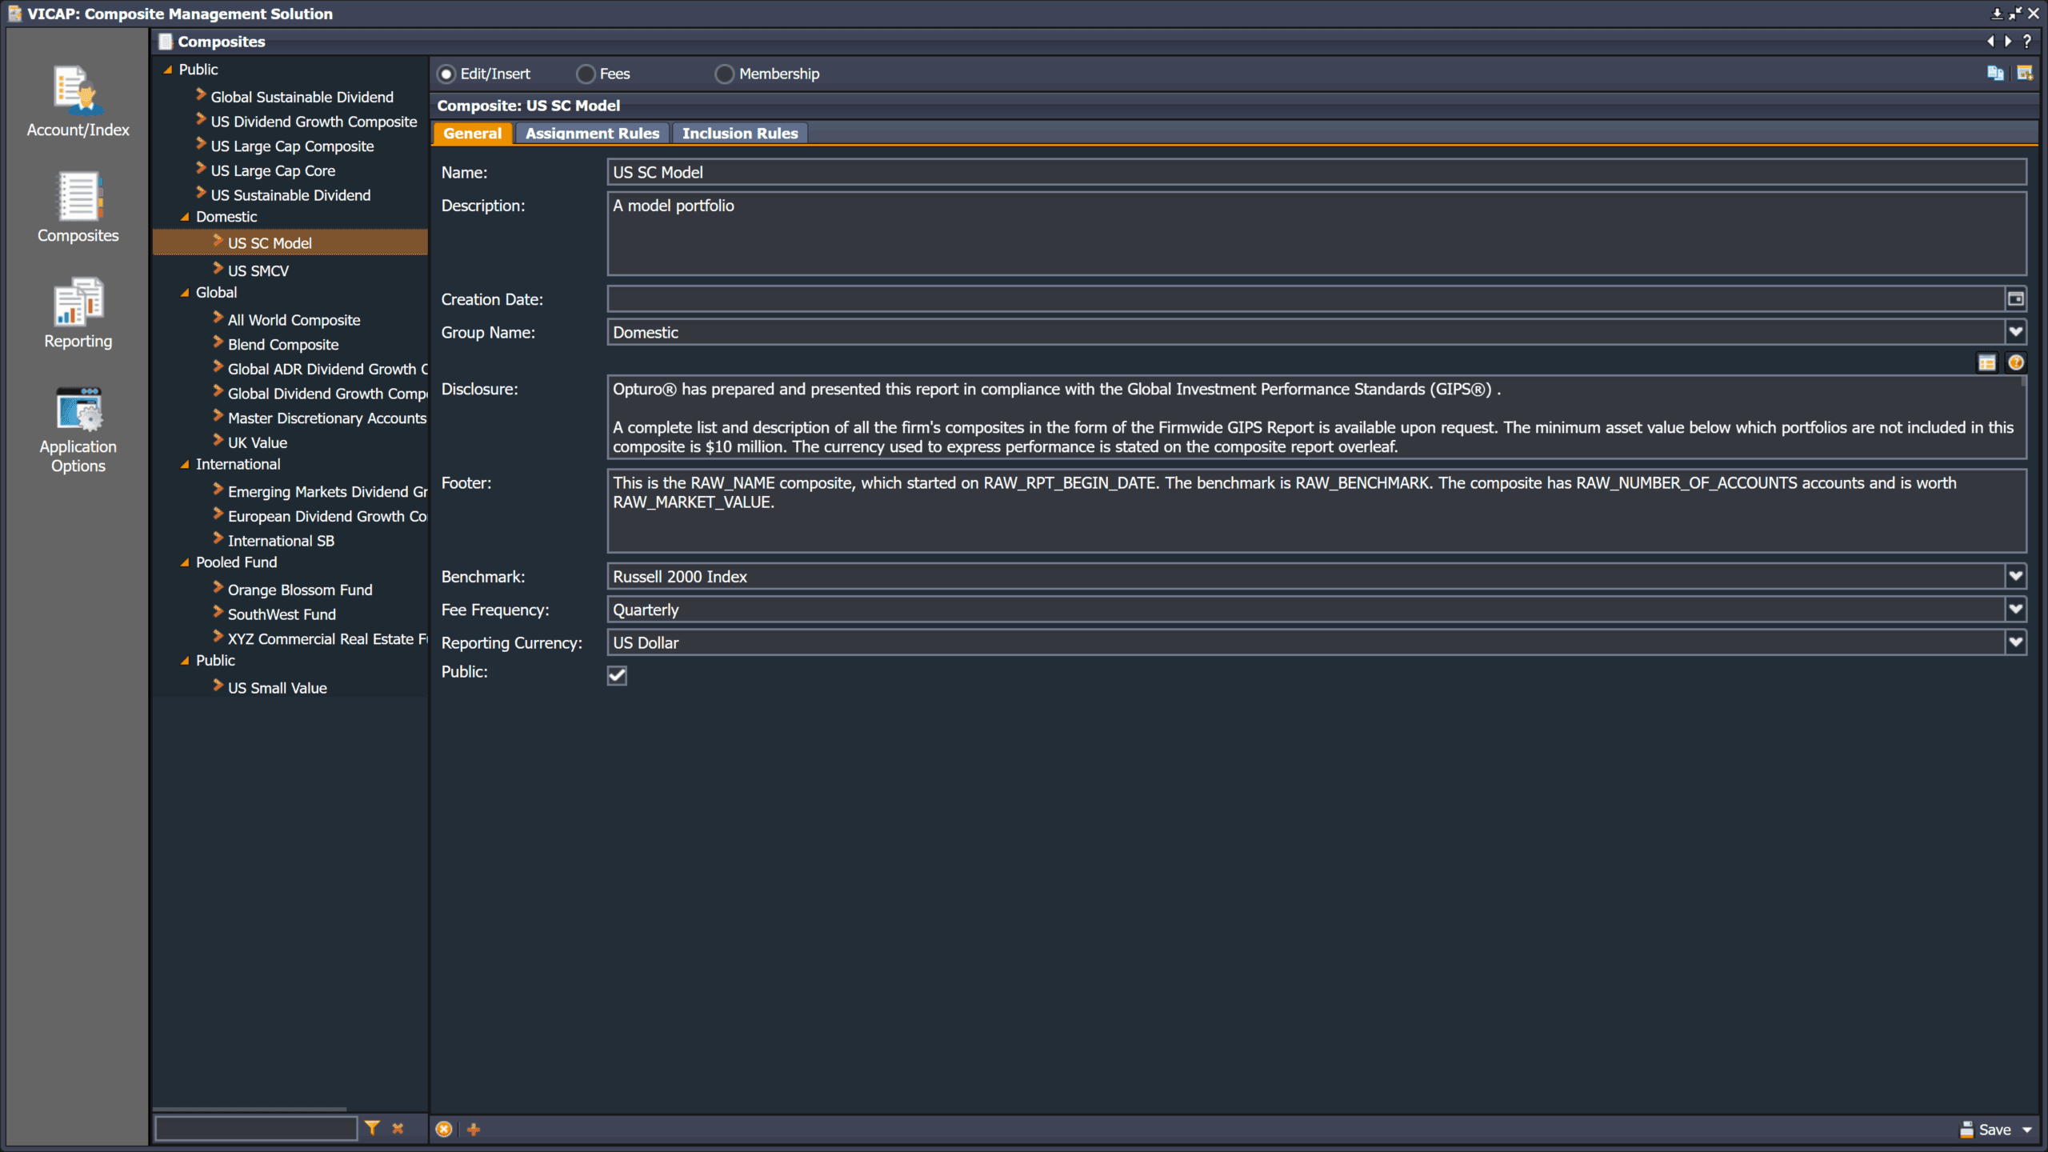Select the Fees radio button

tap(586, 74)
